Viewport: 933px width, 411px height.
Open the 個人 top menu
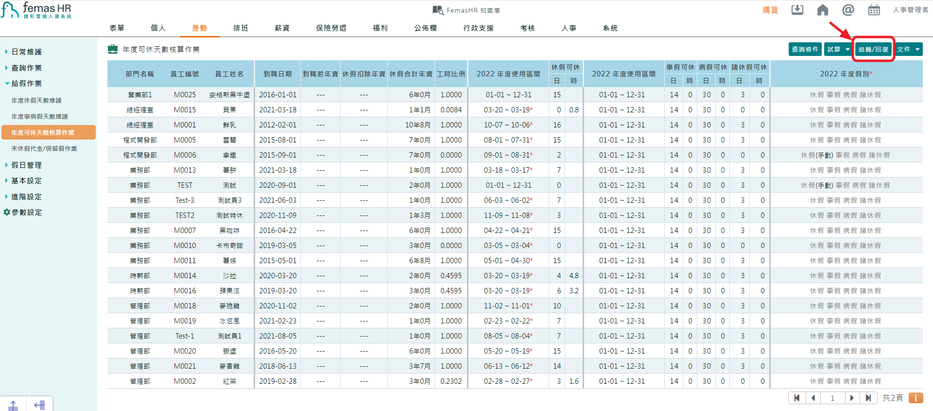coord(158,28)
